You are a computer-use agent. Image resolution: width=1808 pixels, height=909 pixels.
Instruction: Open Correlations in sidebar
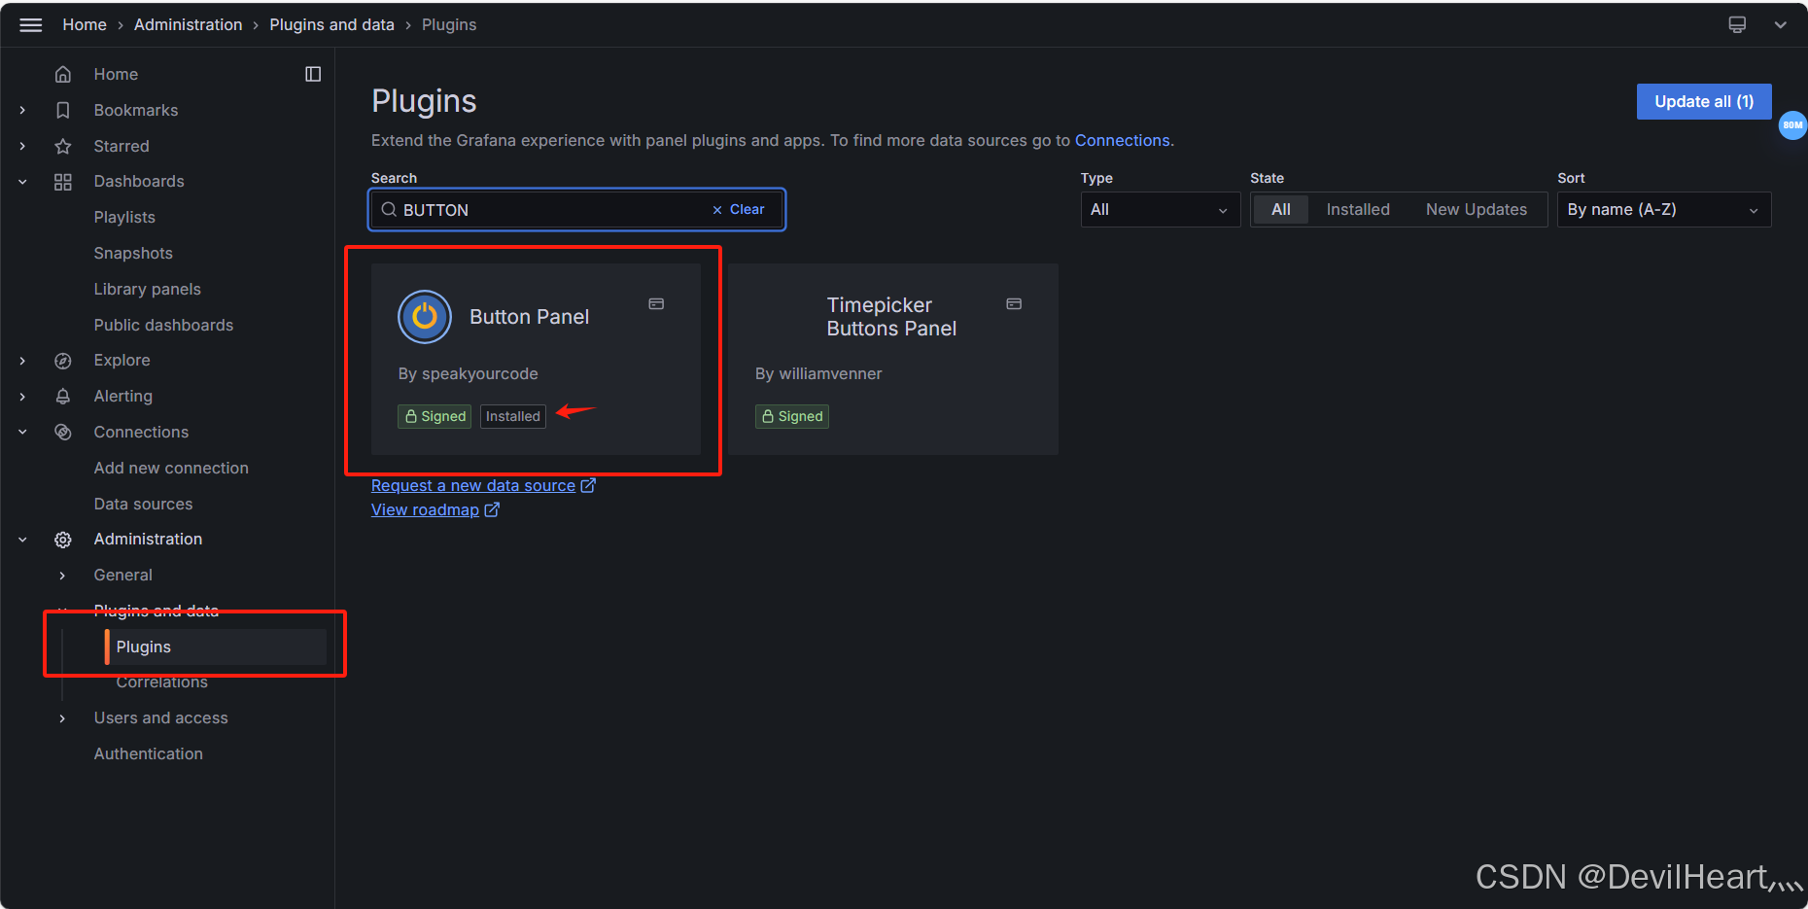click(161, 682)
